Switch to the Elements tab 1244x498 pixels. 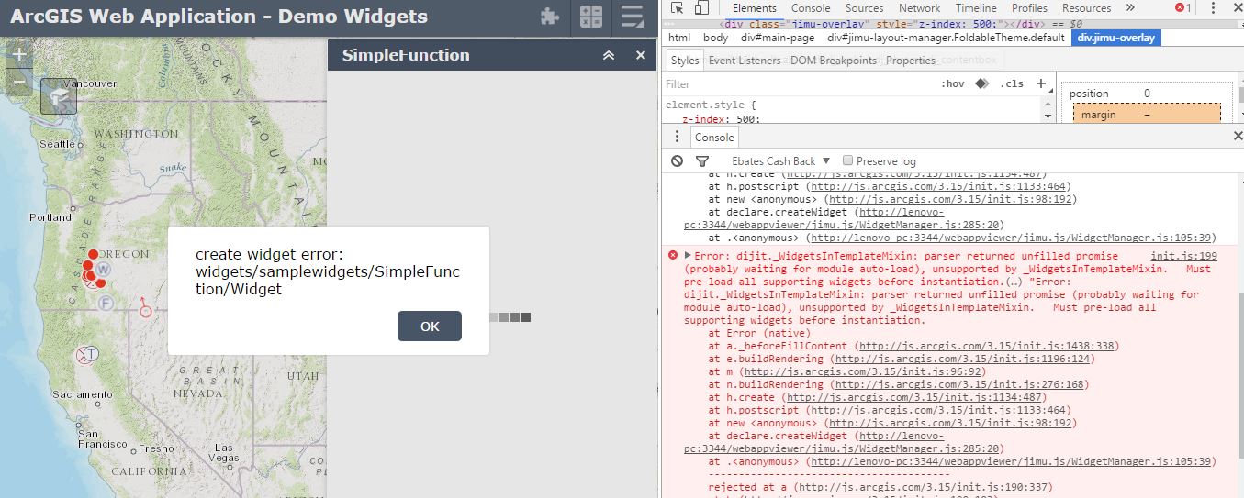click(x=754, y=7)
